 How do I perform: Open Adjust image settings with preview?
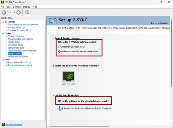[23, 24]
